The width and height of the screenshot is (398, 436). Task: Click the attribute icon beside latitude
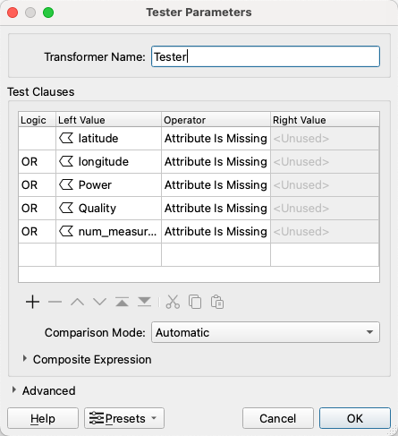pyautogui.click(x=66, y=138)
